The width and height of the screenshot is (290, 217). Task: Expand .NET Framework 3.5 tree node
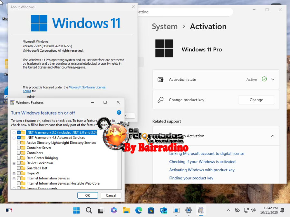[14, 133]
